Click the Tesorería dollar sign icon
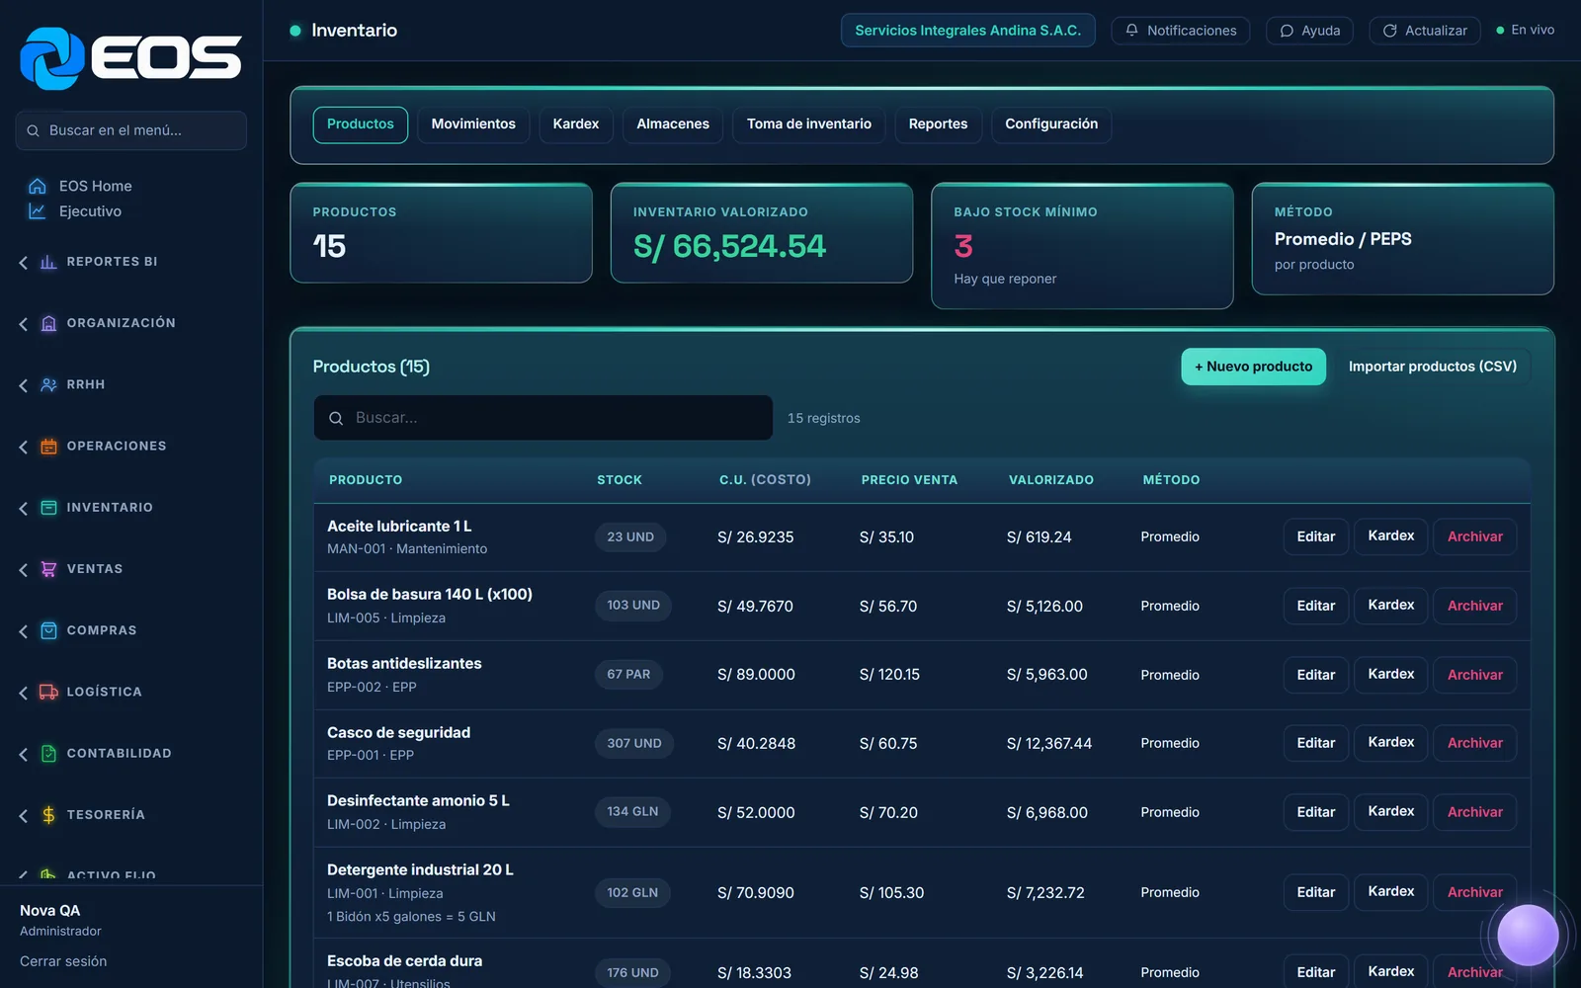The width and height of the screenshot is (1581, 988). pyautogui.click(x=48, y=815)
